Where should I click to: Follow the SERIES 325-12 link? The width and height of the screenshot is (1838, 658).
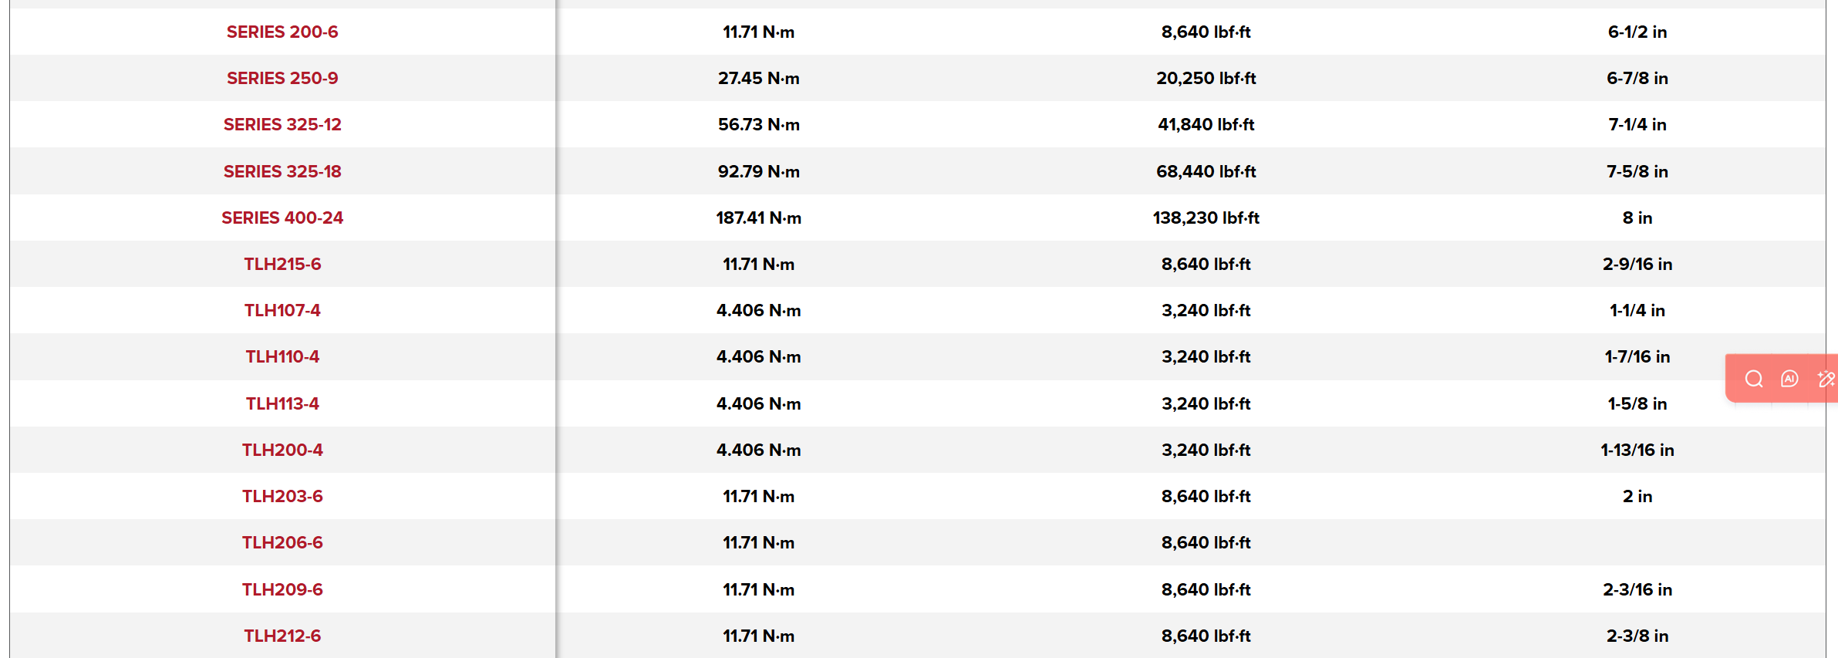[282, 124]
